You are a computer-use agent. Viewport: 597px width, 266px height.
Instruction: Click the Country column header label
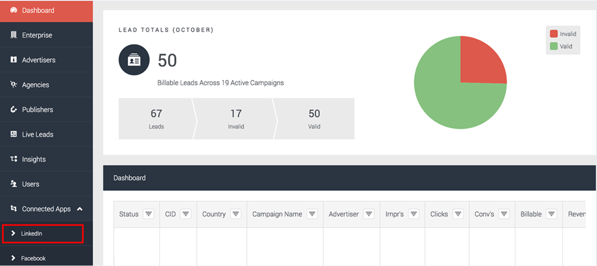point(214,214)
